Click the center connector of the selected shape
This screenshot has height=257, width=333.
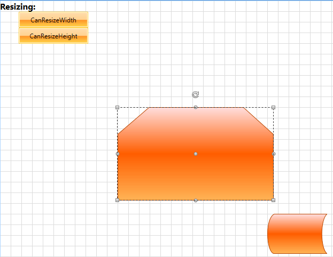pyautogui.click(x=196, y=154)
